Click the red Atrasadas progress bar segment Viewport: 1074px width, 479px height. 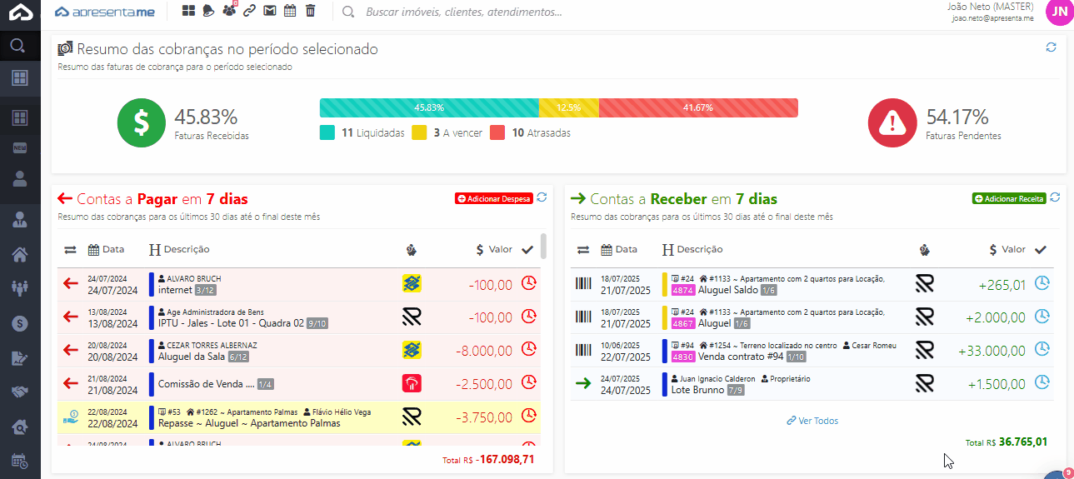697,107
